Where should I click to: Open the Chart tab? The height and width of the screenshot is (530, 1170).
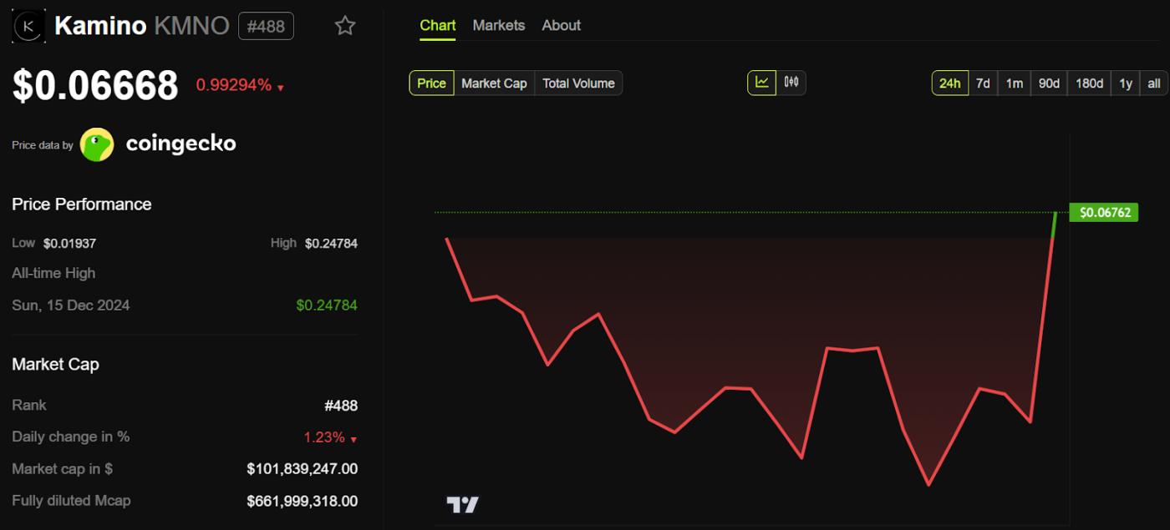point(438,26)
